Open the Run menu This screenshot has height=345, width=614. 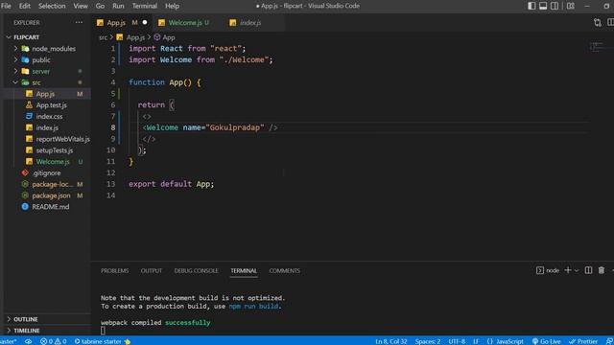coord(118,6)
